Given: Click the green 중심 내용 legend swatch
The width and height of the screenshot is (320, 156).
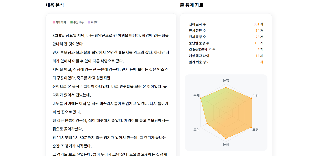Looking at the screenshot, I should pos(72,22).
